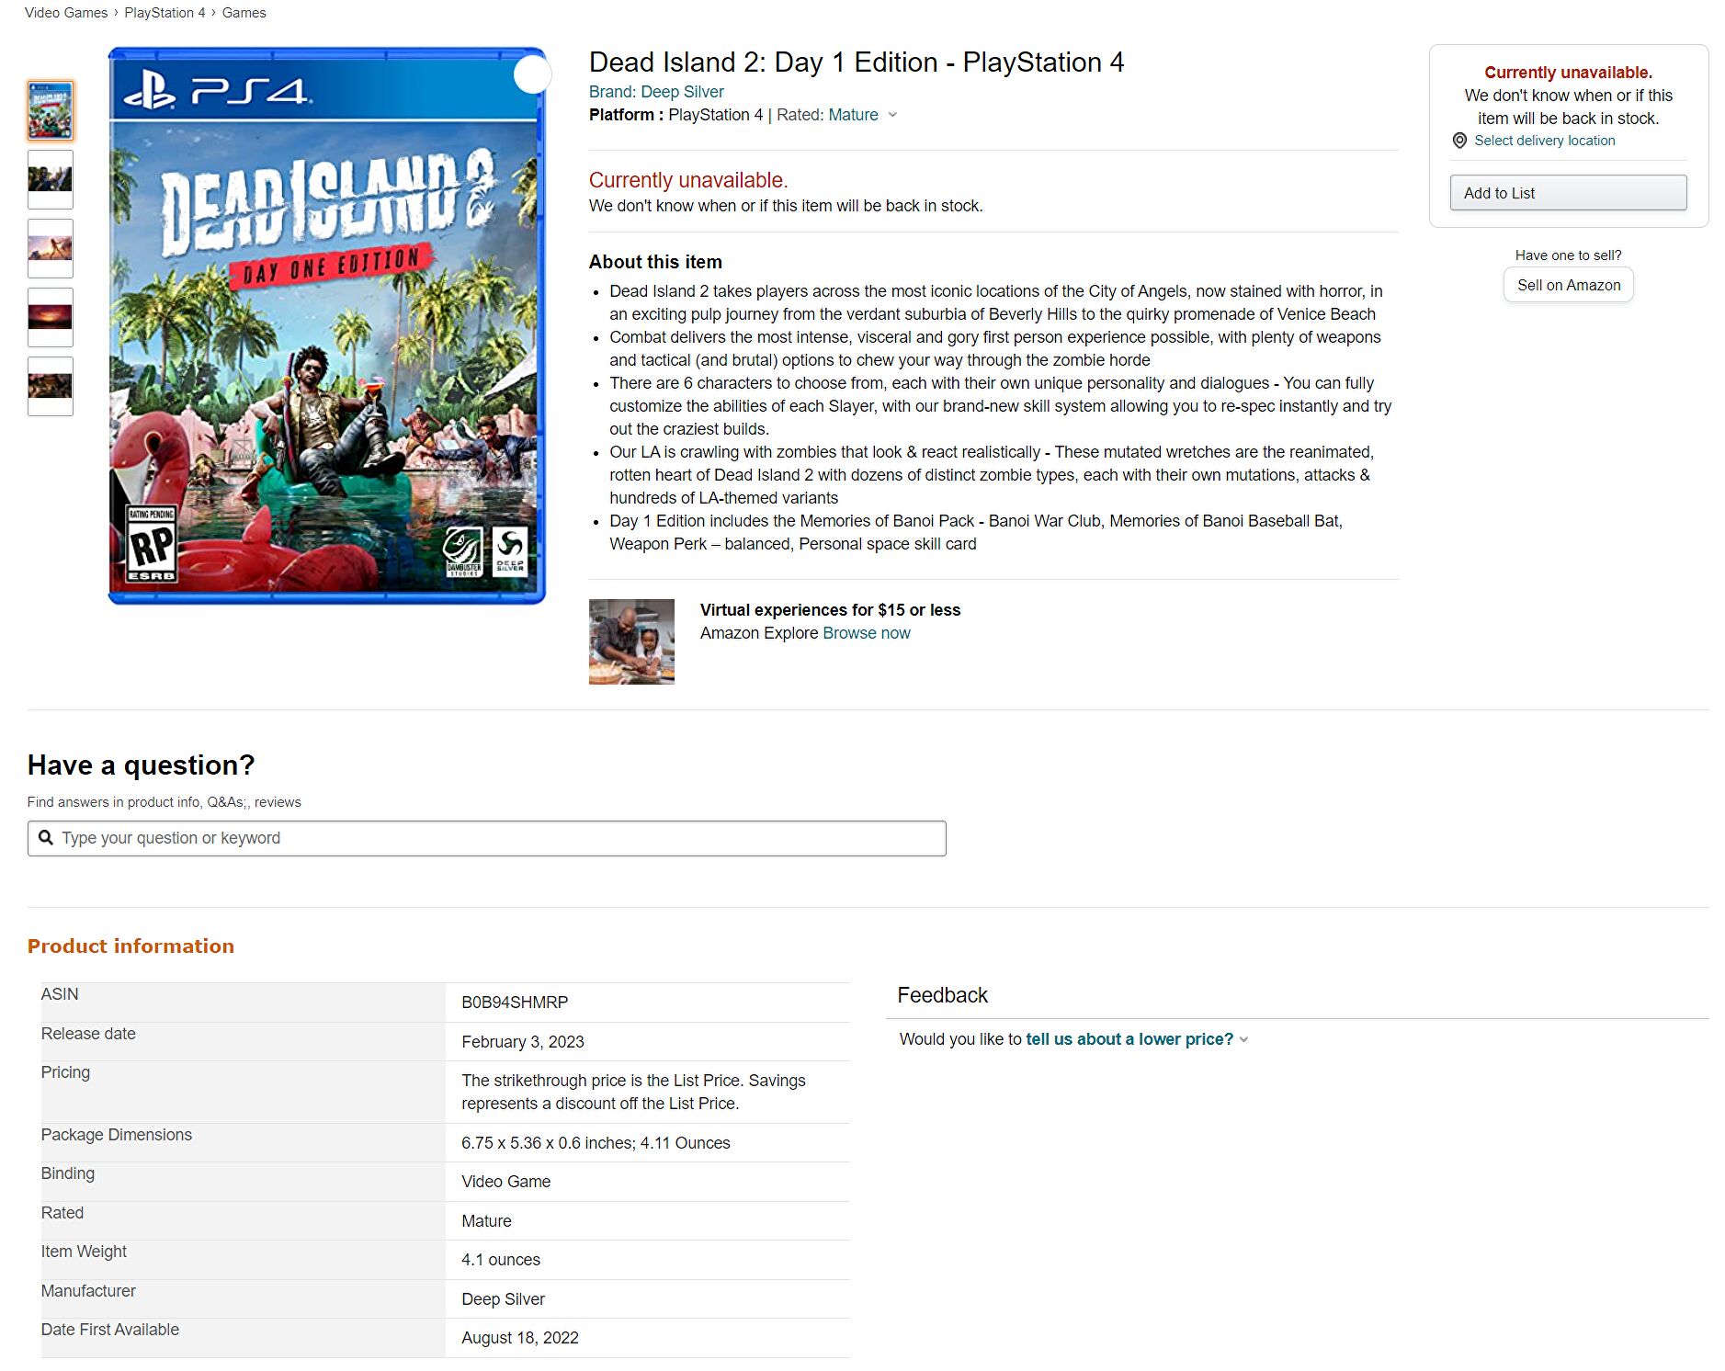This screenshot has height=1371, width=1725.
Task: Select the first cover art thumbnail
Action: point(51,111)
